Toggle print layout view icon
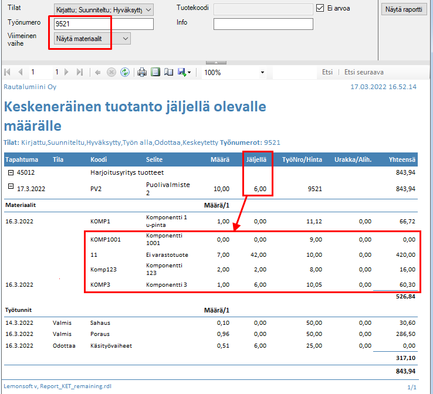 155,72
